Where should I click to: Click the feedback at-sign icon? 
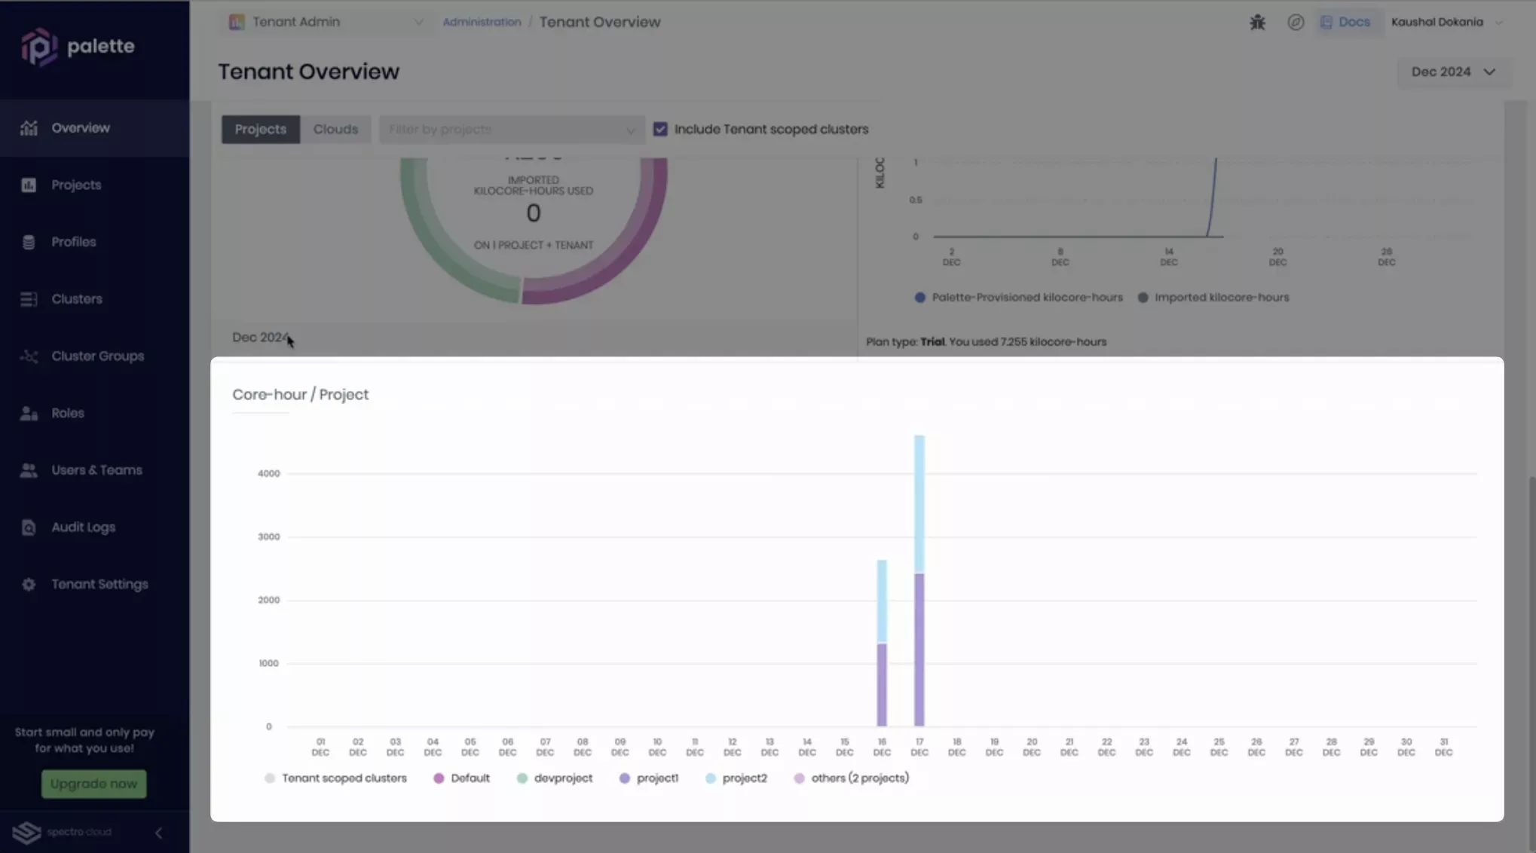click(x=1295, y=22)
